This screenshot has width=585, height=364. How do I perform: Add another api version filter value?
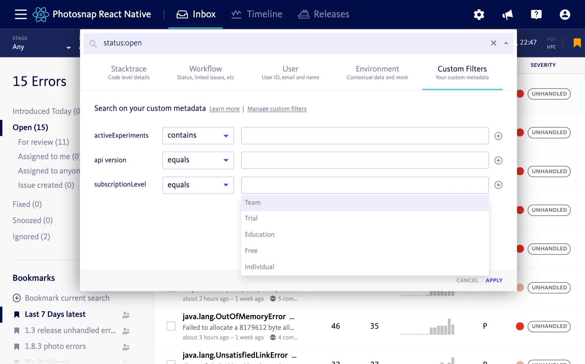click(x=498, y=160)
